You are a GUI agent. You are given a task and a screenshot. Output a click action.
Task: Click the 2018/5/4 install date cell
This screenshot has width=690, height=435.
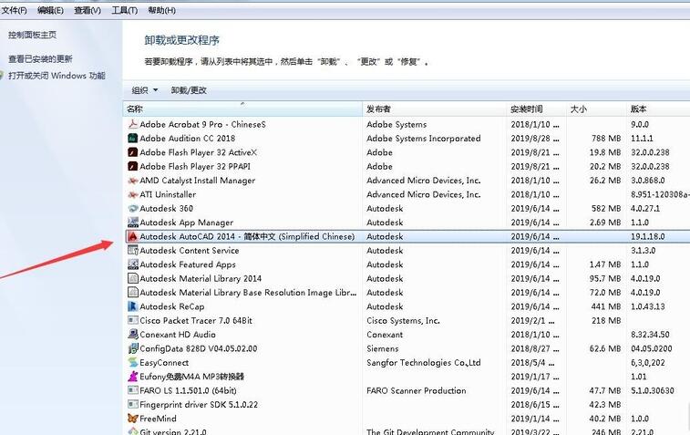(532, 363)
